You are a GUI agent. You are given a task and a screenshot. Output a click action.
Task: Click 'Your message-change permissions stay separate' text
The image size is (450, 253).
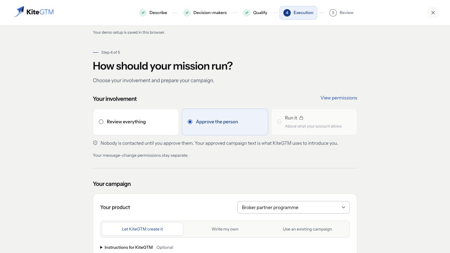141,155
